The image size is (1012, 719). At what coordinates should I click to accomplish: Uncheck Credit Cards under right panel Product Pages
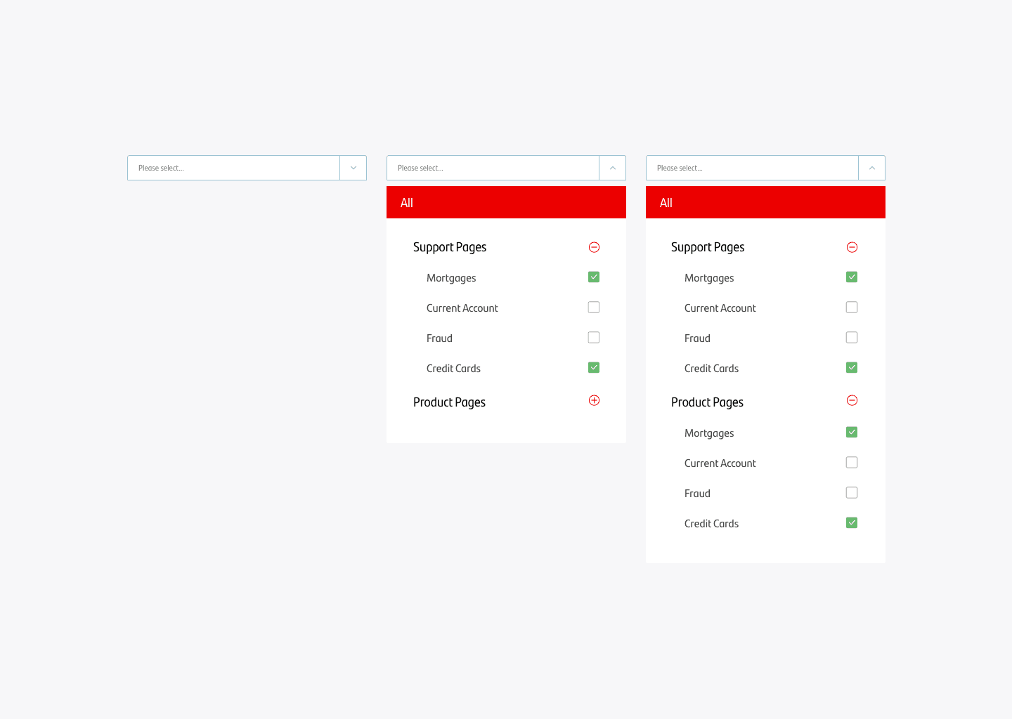click(852, 522)
